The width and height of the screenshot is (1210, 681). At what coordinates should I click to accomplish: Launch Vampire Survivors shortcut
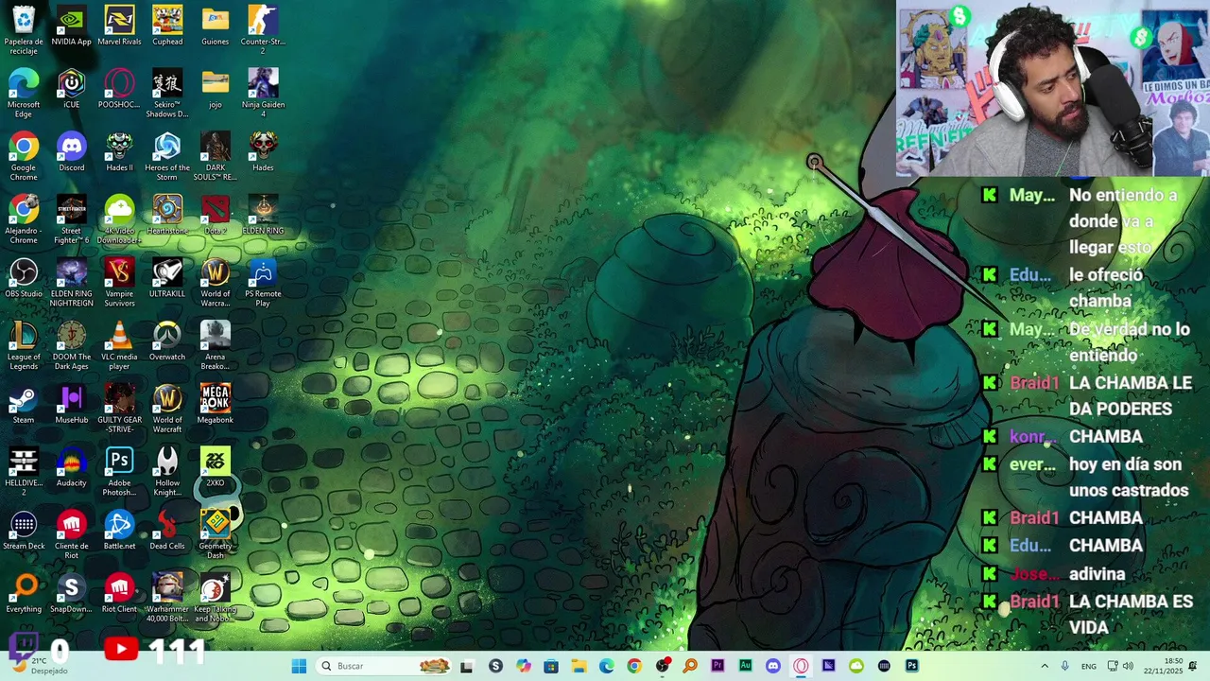[x=119, y=283]
